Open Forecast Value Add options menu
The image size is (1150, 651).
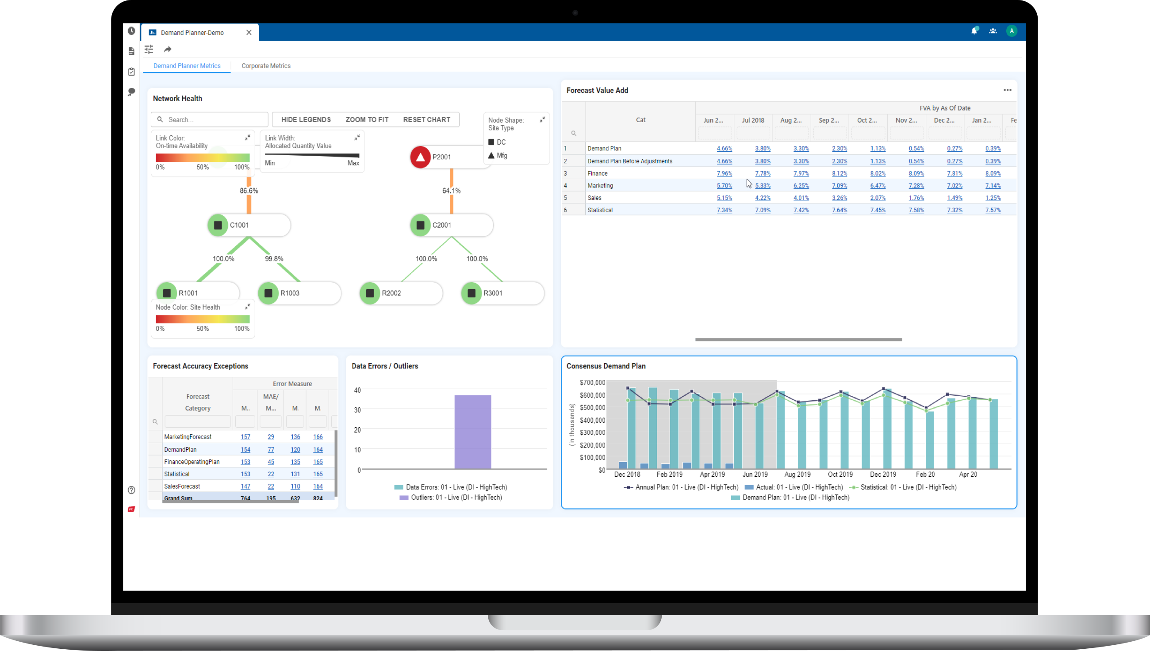coord(1007,90)
